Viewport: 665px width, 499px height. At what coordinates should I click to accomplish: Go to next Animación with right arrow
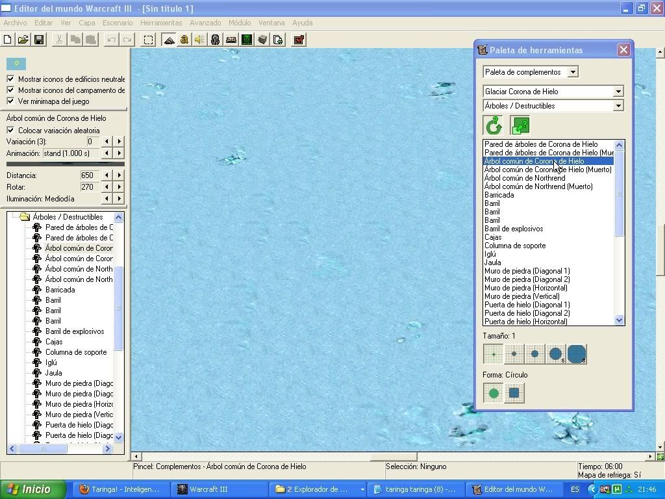click(119, 153)
